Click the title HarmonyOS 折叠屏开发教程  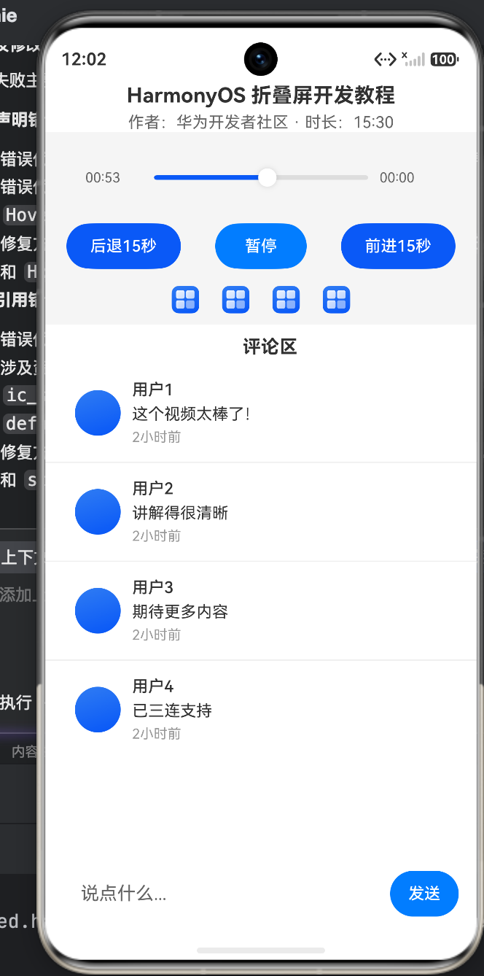coord(261,95)
